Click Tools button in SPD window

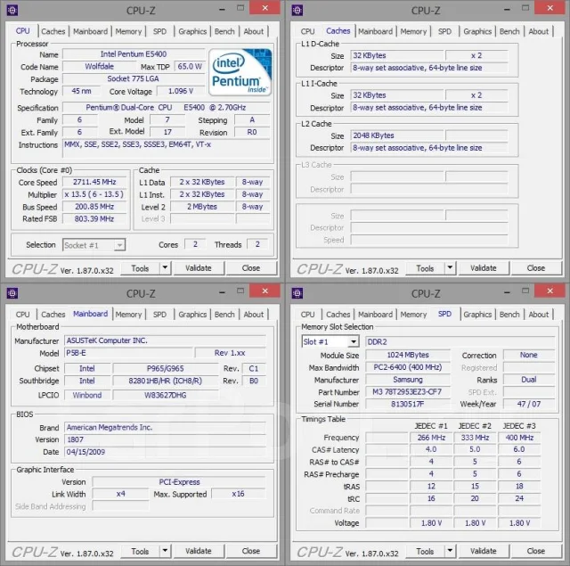[x=426, y=551]
